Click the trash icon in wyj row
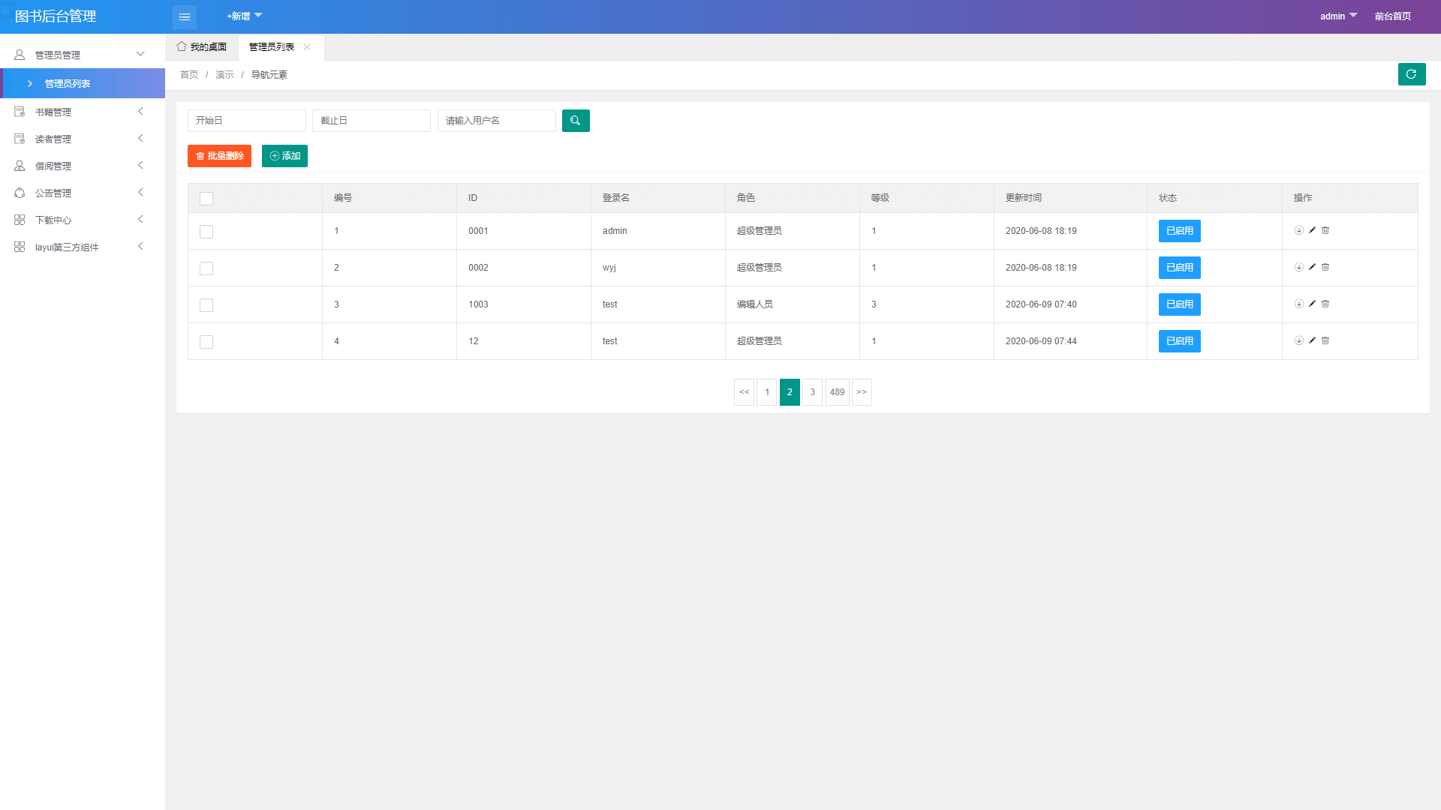The height and width of the screenshot is (810, 1441). (1325, 267)
